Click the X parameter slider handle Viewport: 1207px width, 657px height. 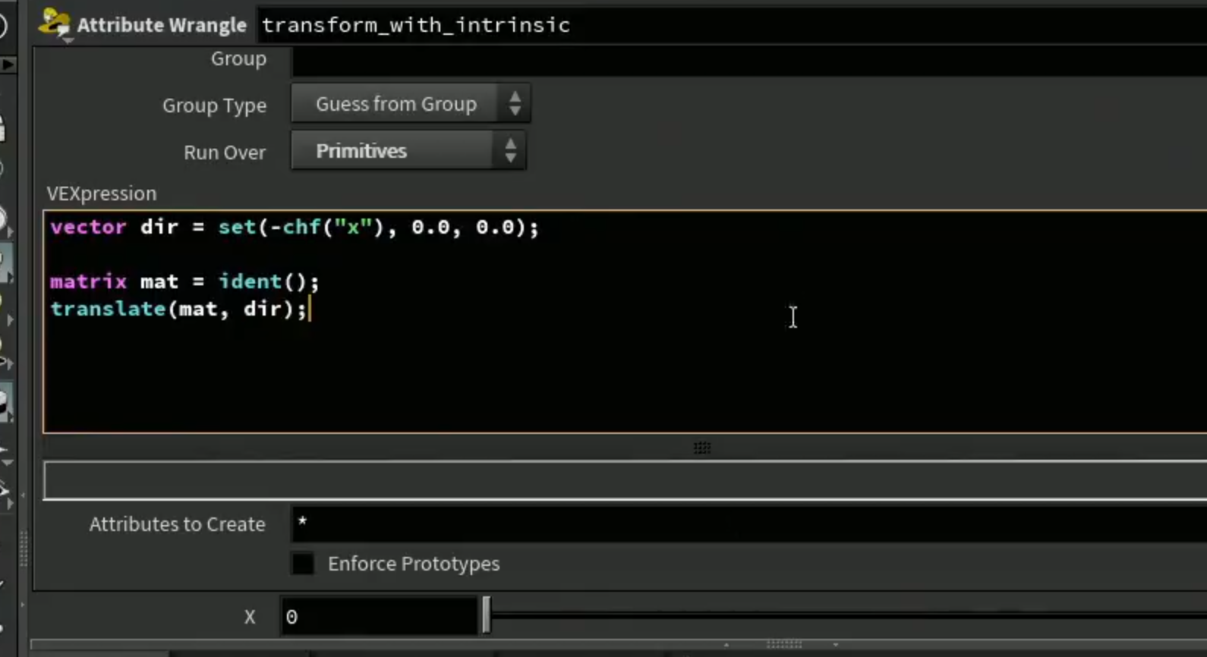486,615
